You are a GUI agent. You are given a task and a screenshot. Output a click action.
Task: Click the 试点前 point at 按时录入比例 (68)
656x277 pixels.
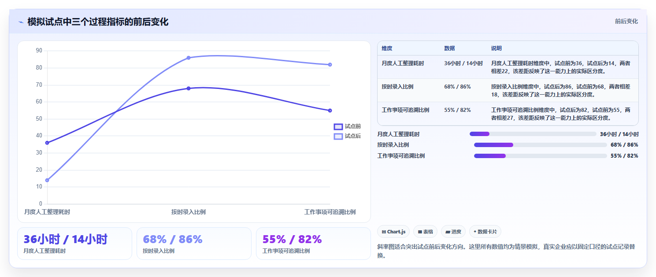click(189, 89)
